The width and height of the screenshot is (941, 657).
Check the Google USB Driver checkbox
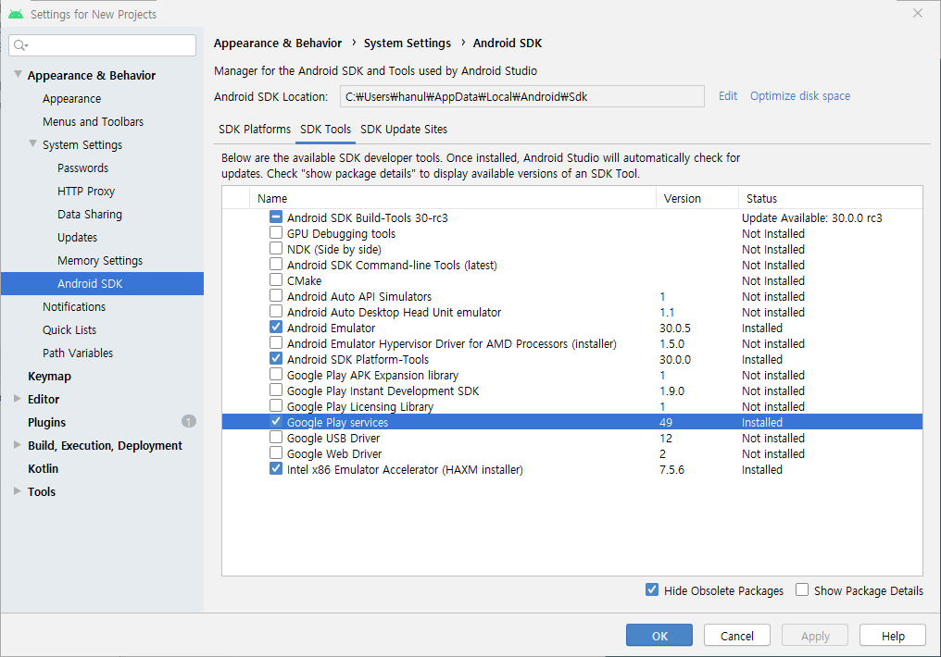pyautogui.click(x=275, y=437)
